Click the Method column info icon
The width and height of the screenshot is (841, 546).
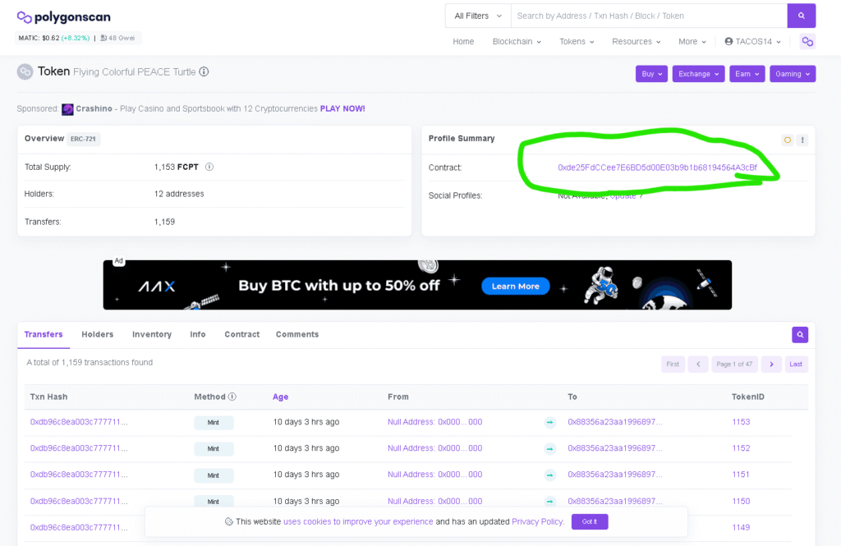click(232, 397)
